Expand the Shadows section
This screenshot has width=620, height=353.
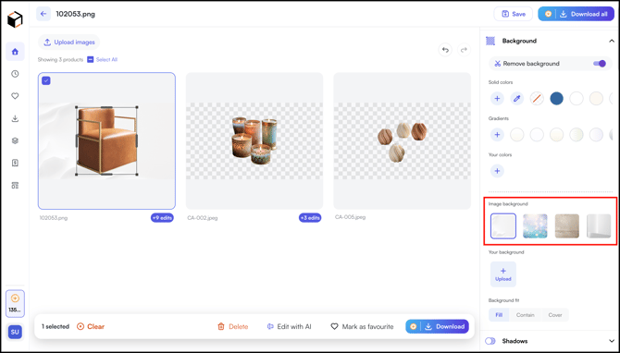click(612, 341)
